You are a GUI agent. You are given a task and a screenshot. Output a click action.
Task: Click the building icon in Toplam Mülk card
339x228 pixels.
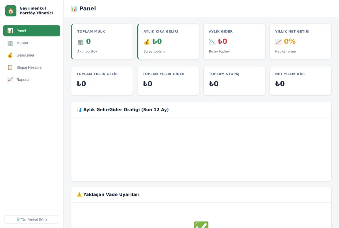pos(81,42)
